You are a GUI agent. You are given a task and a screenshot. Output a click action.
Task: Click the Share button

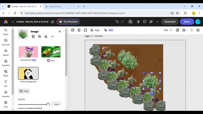coord(187,22)
